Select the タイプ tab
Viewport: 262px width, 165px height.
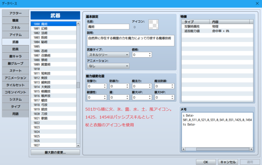click(16, 106)
